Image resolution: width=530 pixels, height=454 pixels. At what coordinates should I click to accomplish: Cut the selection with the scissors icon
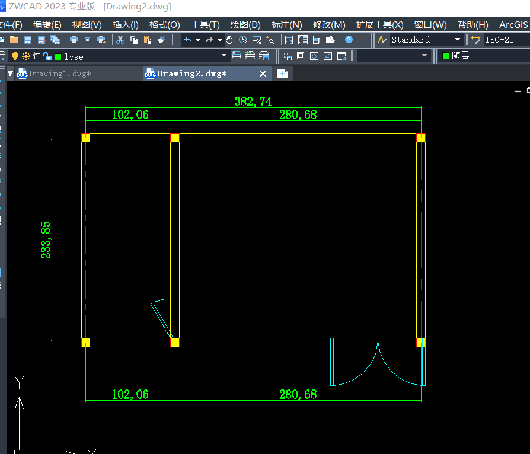pos(120,40)
